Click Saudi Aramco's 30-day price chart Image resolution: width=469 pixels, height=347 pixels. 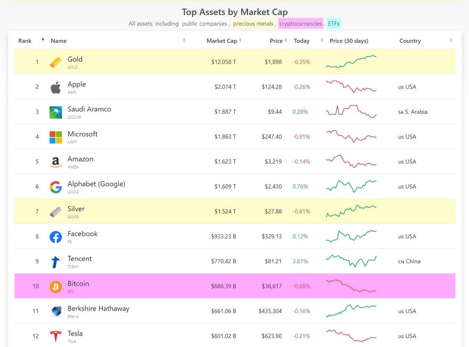pyautogui.click(x=351, y=111)
